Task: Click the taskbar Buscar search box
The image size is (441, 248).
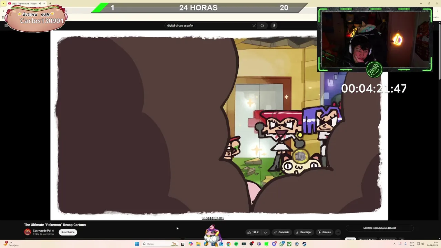Action: coord(160,244)
